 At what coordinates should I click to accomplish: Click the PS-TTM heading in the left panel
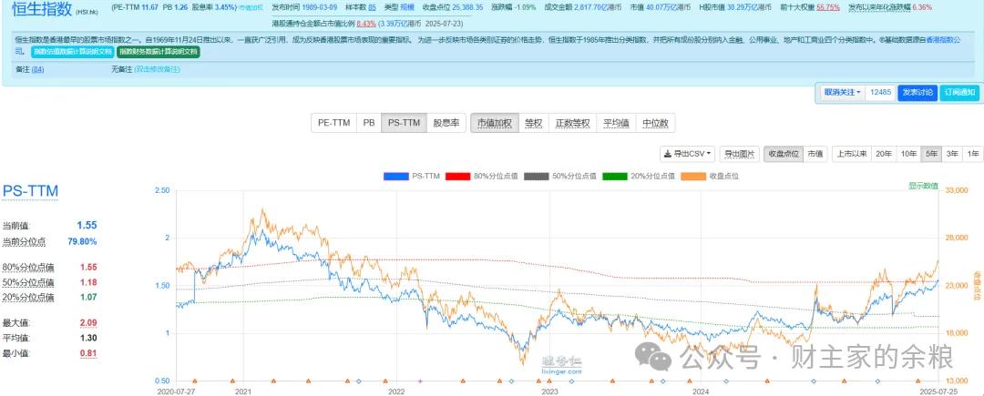[30, 192]
